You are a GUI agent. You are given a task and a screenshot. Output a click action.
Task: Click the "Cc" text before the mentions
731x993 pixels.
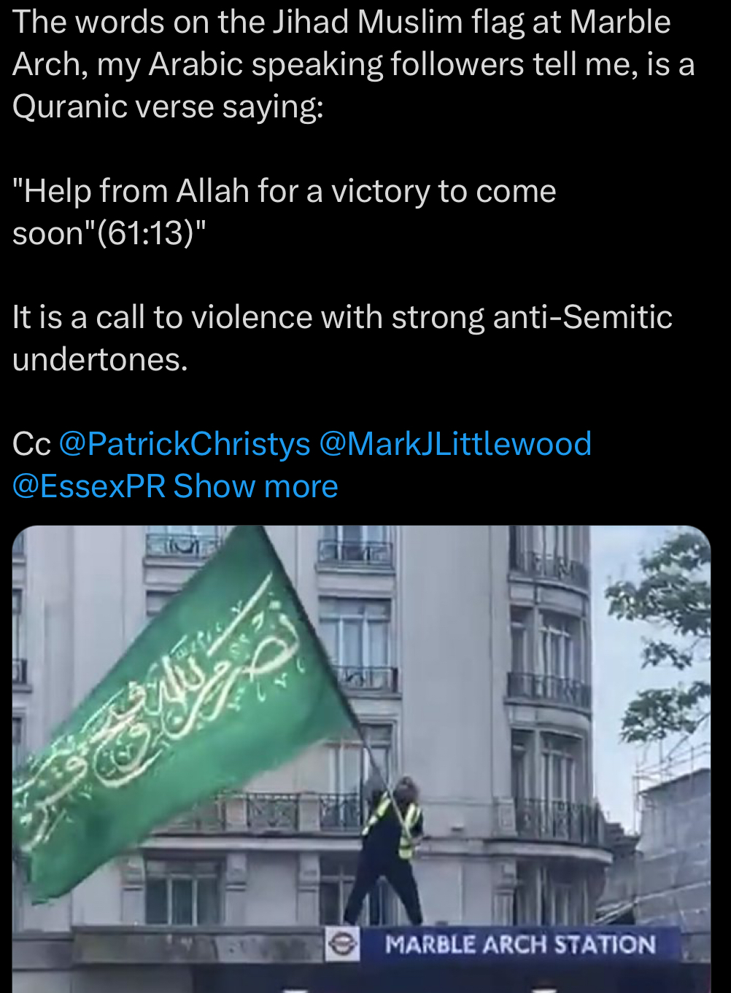[x=31, y=445]
